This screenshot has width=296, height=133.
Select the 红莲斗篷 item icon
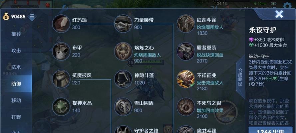(x=186, y=24)
